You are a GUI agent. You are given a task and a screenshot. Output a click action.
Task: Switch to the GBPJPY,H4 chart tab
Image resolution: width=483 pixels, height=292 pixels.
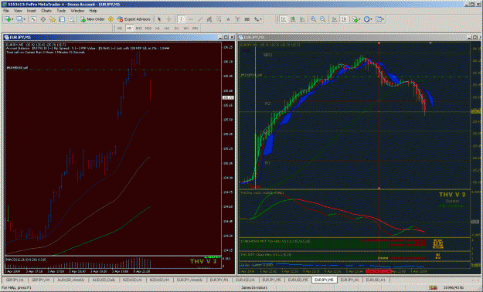41,280
